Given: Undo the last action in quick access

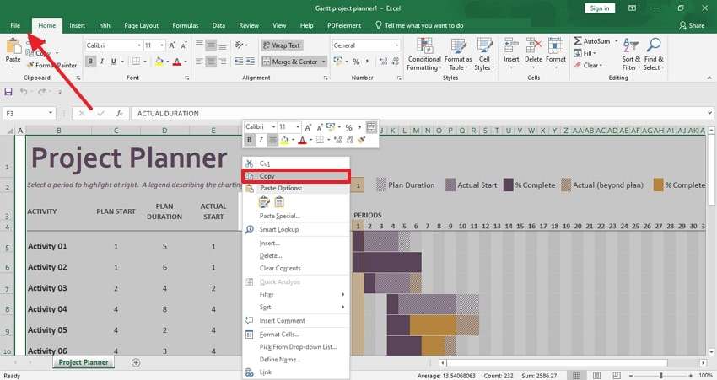Looking at the screenshot, I should [24, 92].
